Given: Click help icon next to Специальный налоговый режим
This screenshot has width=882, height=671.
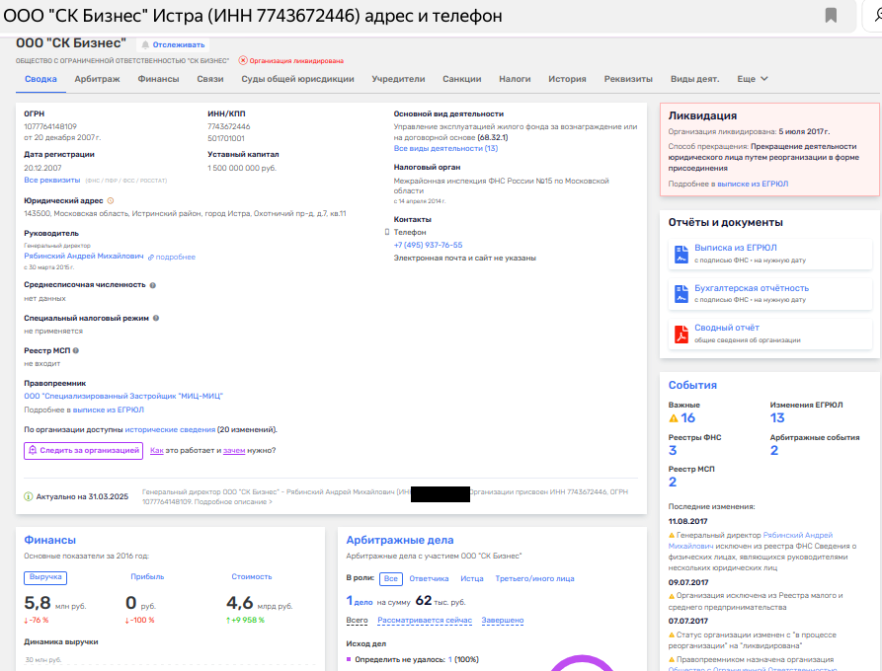Looking at the screenshot, I should [156, 319].
